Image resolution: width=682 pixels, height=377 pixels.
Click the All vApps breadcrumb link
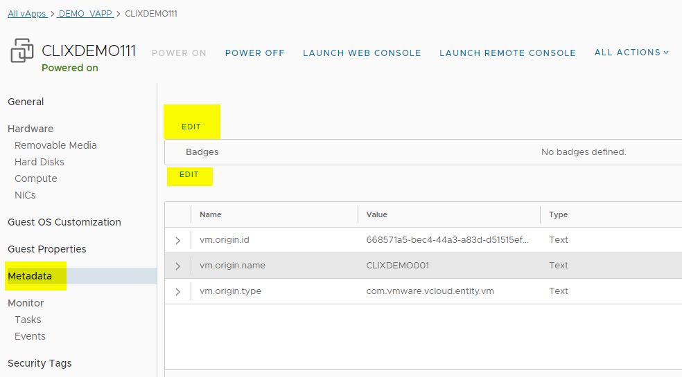pyautogui.click(x=26, y=14)
